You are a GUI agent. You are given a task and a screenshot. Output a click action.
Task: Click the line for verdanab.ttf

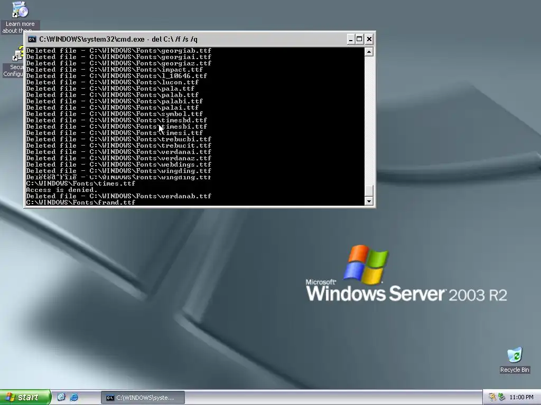click(x=119, y=196)
